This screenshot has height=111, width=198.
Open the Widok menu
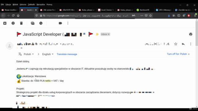pos(15,5)
